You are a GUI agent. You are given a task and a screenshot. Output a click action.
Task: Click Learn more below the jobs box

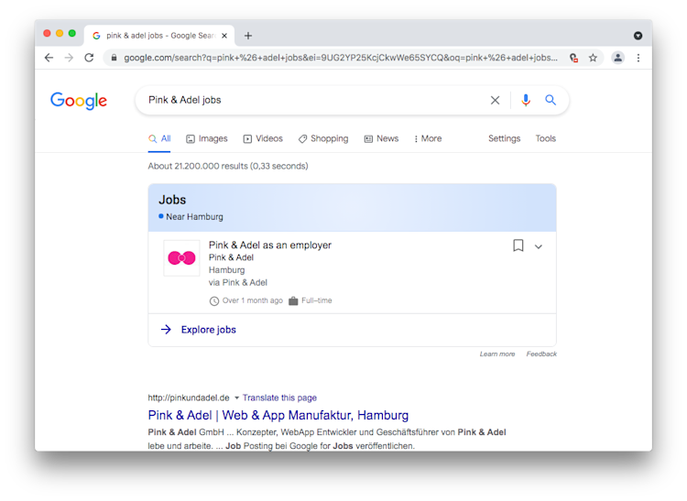pos(497,354)
